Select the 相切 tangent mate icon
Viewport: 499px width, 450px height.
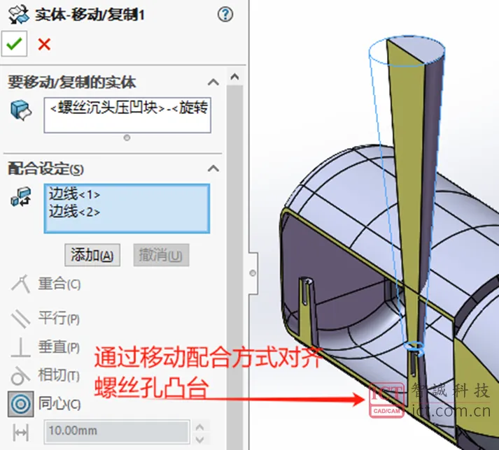[21, 375]
